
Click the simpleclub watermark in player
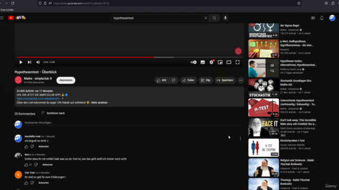238,51
